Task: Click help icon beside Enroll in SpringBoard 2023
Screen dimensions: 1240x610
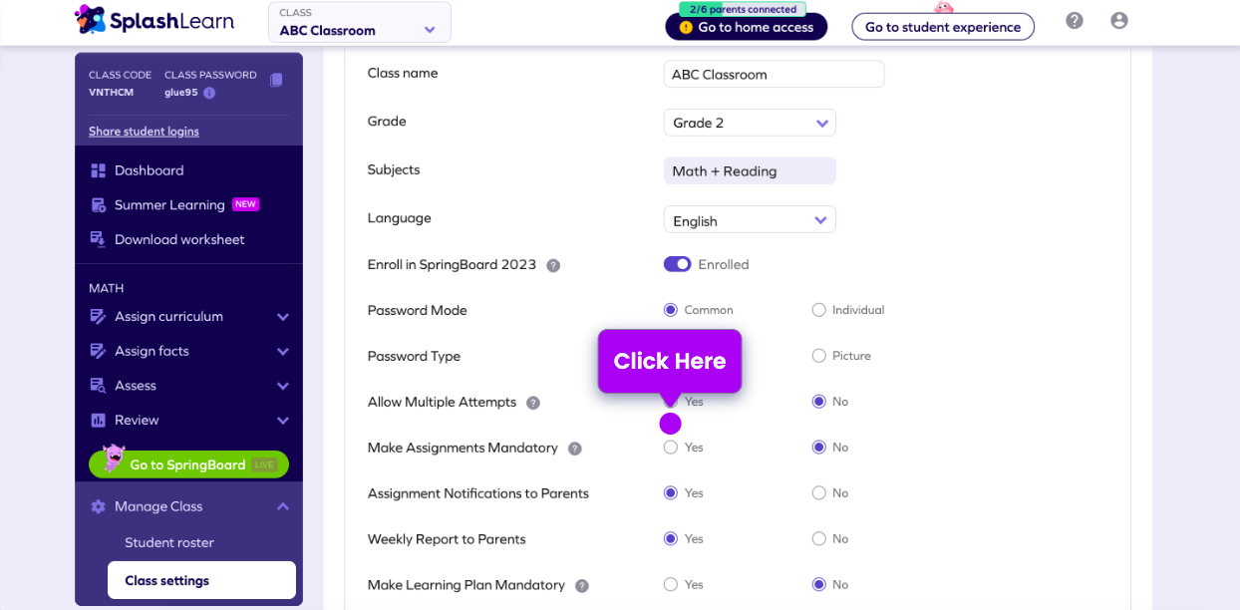Action: pyautogui.click(x=553, y=265)
